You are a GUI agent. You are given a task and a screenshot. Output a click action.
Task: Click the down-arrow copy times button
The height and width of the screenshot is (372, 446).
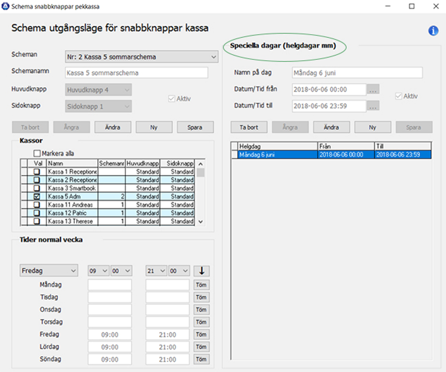[202, 271]
